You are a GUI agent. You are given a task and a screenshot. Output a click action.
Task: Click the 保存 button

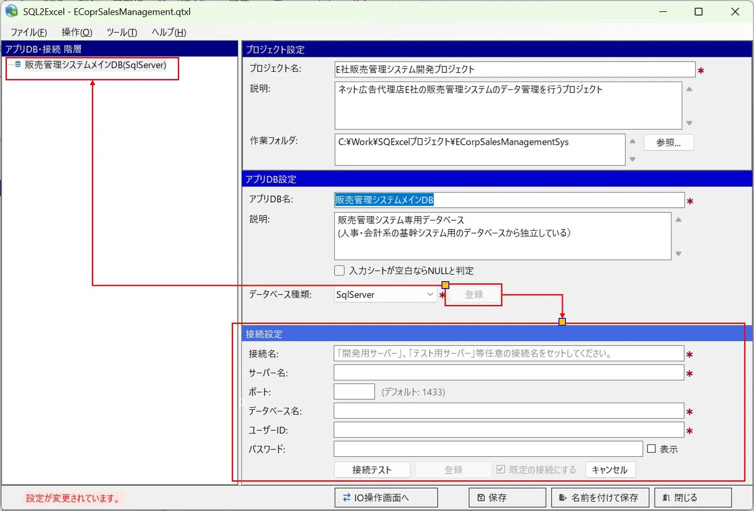point(507,498)
